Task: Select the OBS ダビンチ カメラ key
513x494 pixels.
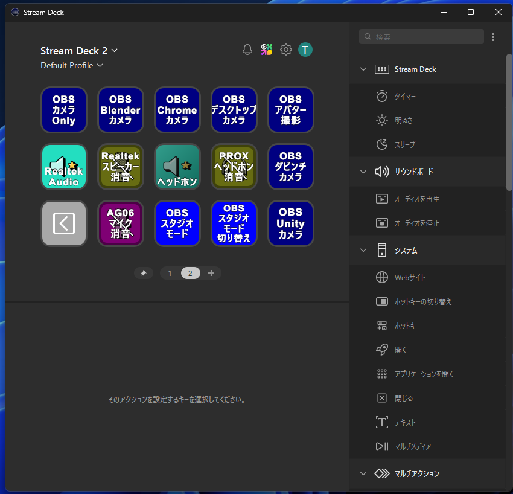Action: tap(290, 167)
